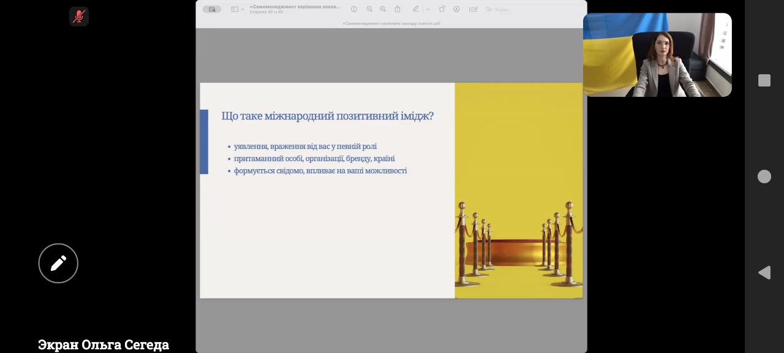Open the form filling tool
Screen dimensions: 784x353
(x=473, y=9)
